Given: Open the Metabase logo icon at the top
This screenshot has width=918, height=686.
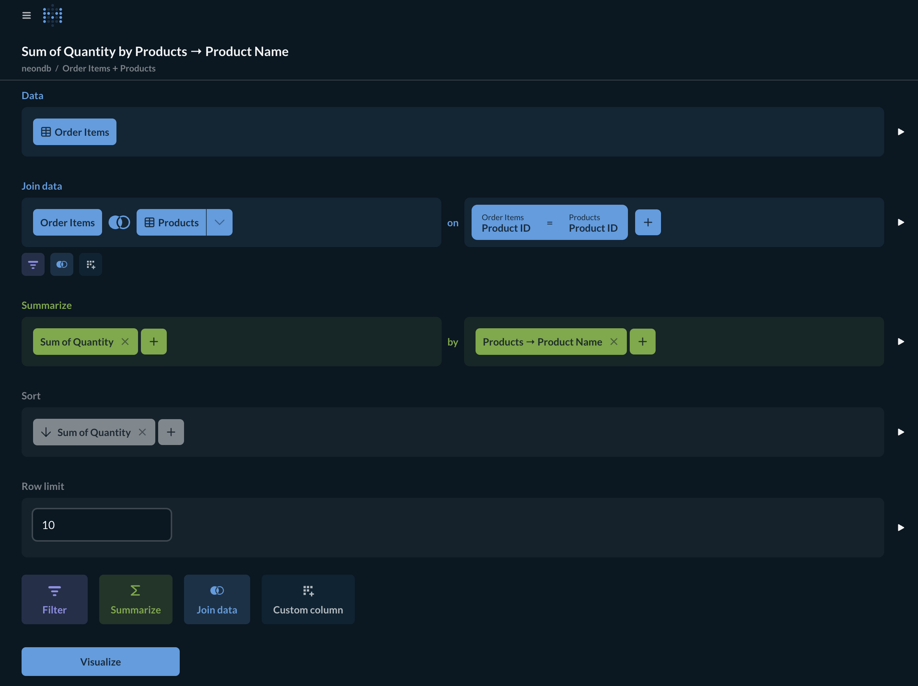Looking at the screenshot, I should tap(52, 15).
